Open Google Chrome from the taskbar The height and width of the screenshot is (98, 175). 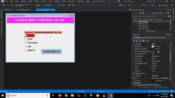66,96
